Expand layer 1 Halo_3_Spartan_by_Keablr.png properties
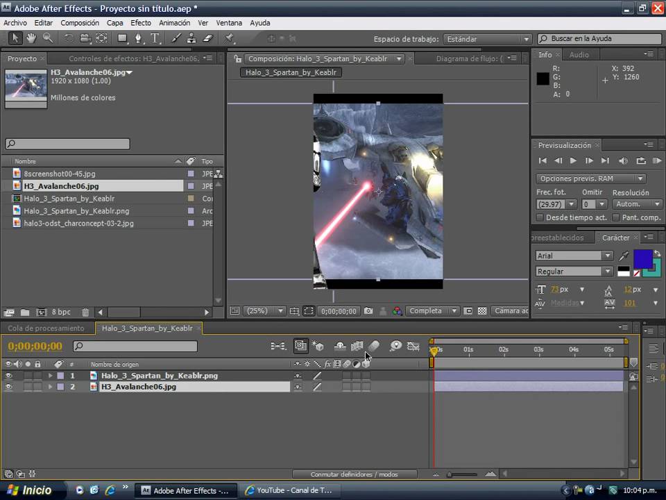This screenshot has height=500, width=666. point(49,376)
